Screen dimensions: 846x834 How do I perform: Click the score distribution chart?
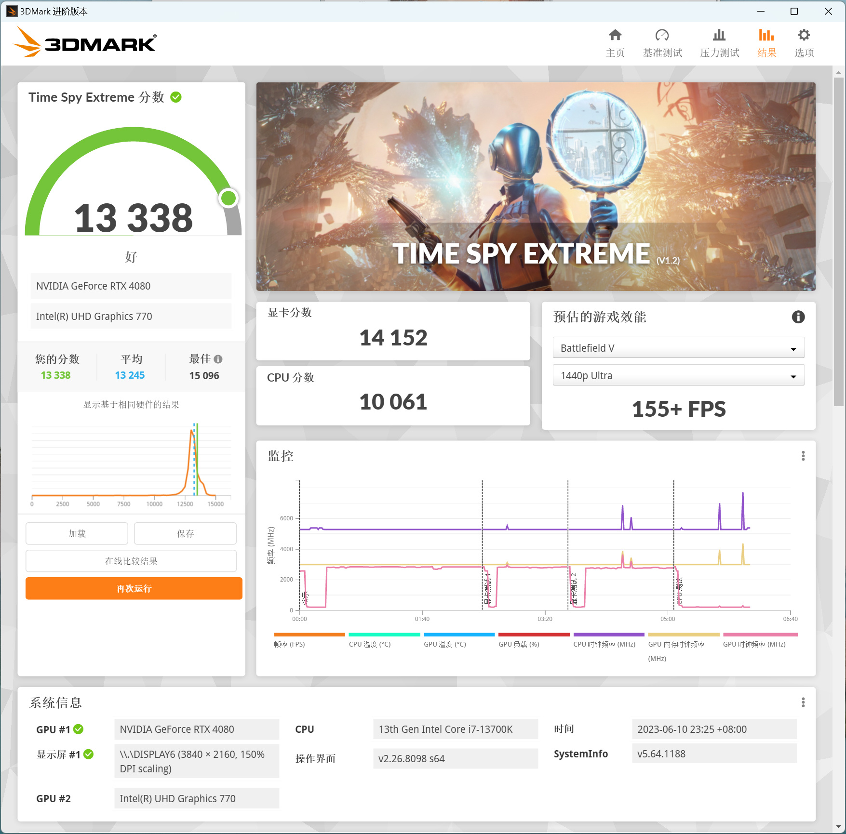click(131, 465)
